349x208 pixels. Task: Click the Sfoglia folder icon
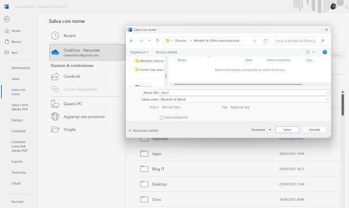[x=55, y=129]
